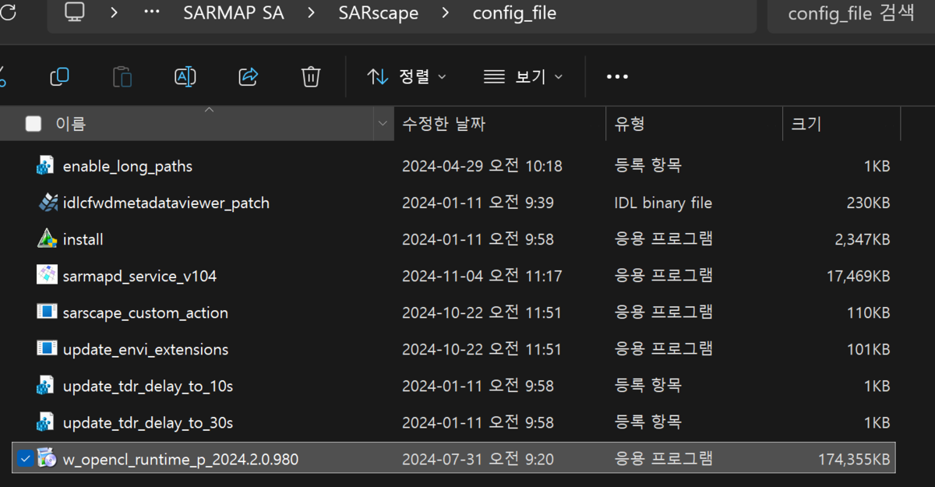
Task: Select the Copy icon in the toolbar
Action: coord(60,76)
